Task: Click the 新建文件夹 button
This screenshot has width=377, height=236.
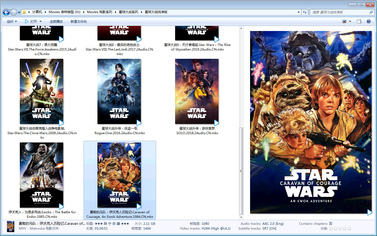Action: pyautogui.click(x=78, y=21)
